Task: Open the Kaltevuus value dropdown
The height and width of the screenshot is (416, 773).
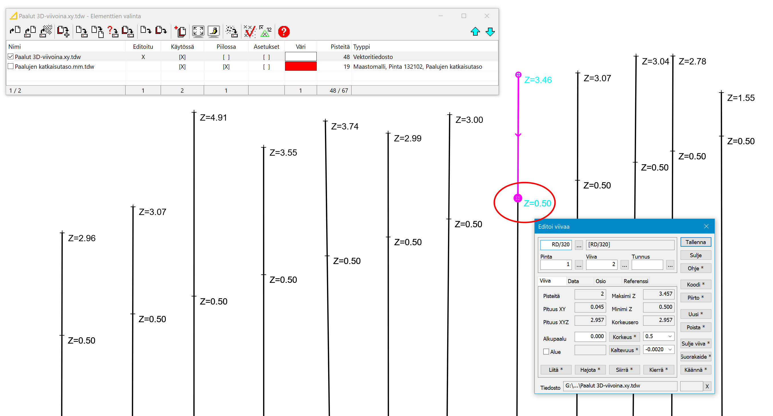Action: [x=670, y=349]
